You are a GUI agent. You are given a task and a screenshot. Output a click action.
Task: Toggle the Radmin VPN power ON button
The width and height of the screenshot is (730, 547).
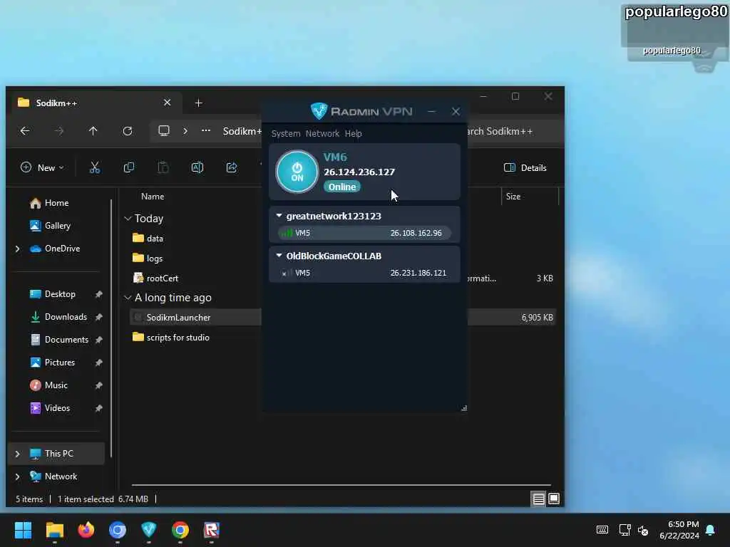pos(297,172)
